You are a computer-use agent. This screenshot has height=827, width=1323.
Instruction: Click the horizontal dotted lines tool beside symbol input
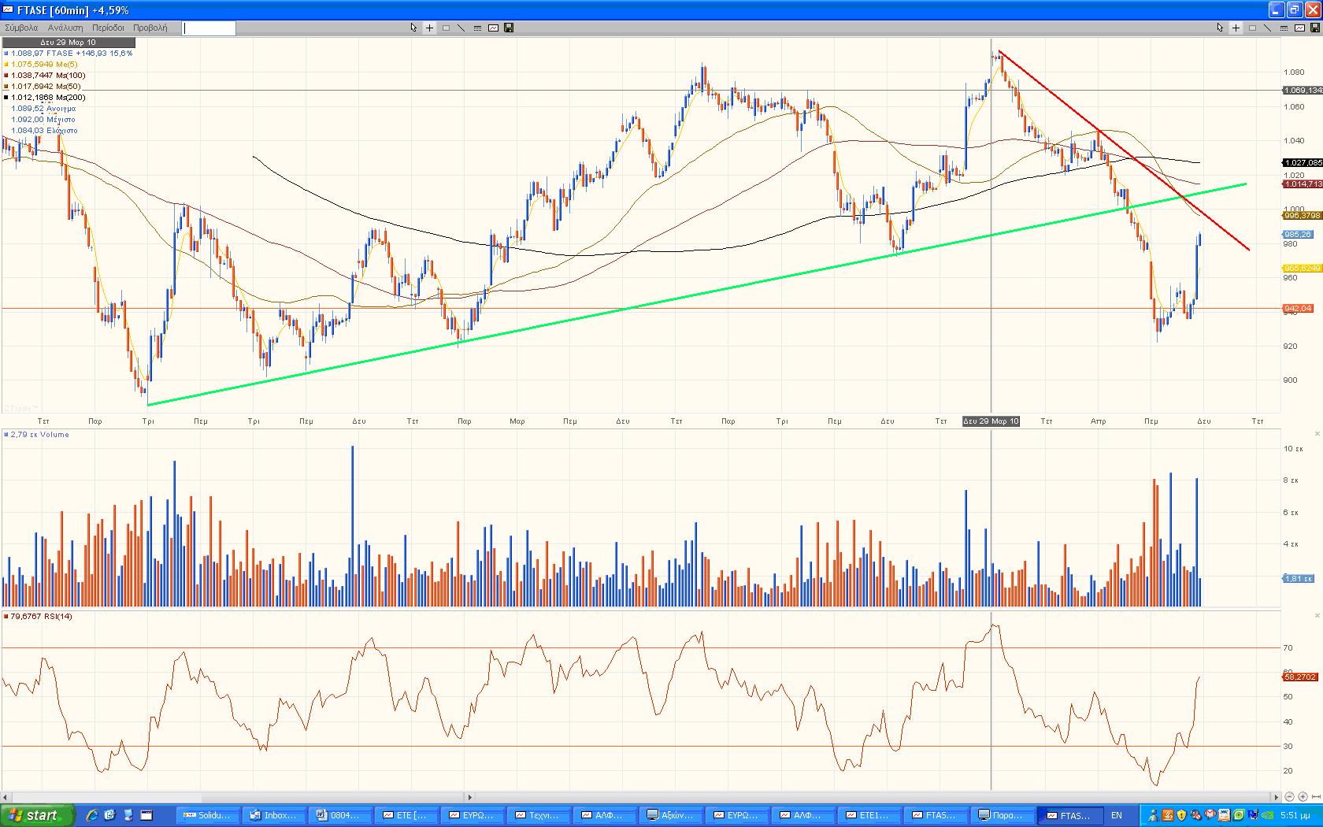pyautogui.click(x=477, y=28)
